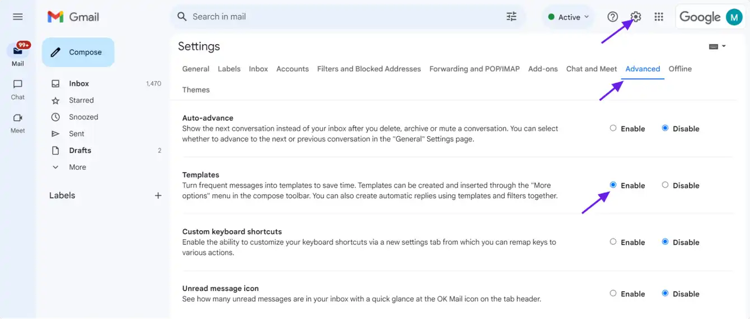
Task: Open the Google account avatar M
Action: tap(734, 17)
